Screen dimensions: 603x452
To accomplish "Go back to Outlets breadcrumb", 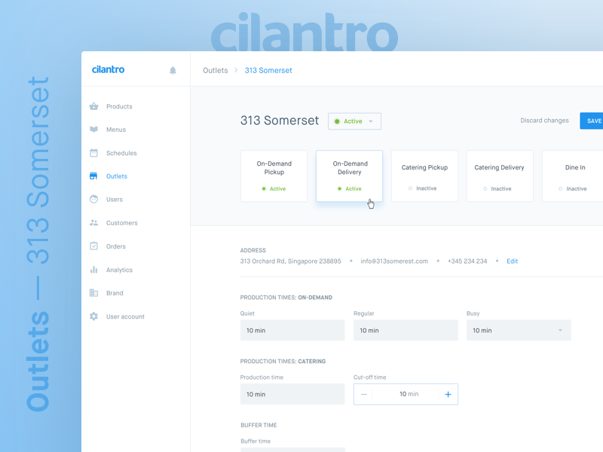I will (x=216, y=70).
